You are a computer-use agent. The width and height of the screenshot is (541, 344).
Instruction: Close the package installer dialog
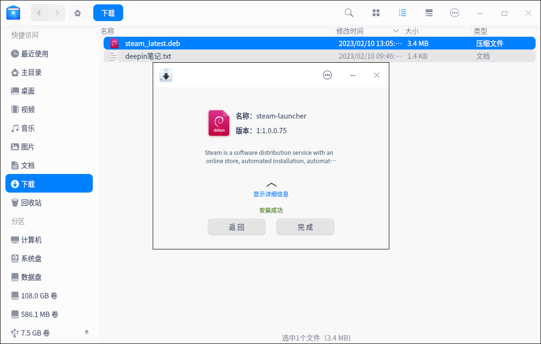[377, 75]
